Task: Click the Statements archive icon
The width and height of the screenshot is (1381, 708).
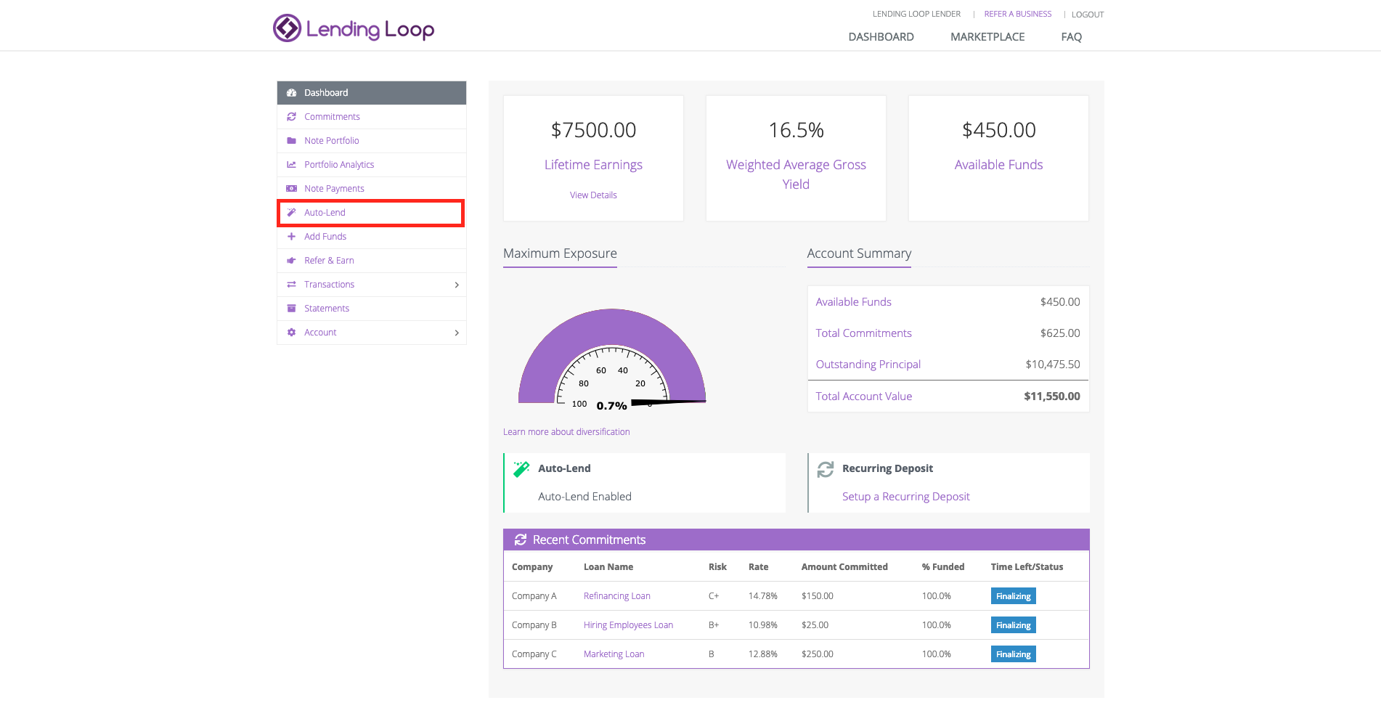Action: tap(291, 309)
